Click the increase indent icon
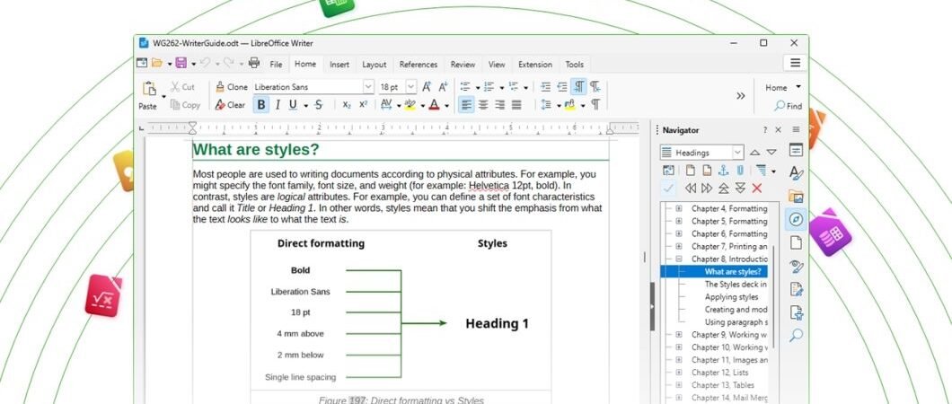Image resolution: width=952 pixels, height=404 pixels. click(x=545, y=87)
